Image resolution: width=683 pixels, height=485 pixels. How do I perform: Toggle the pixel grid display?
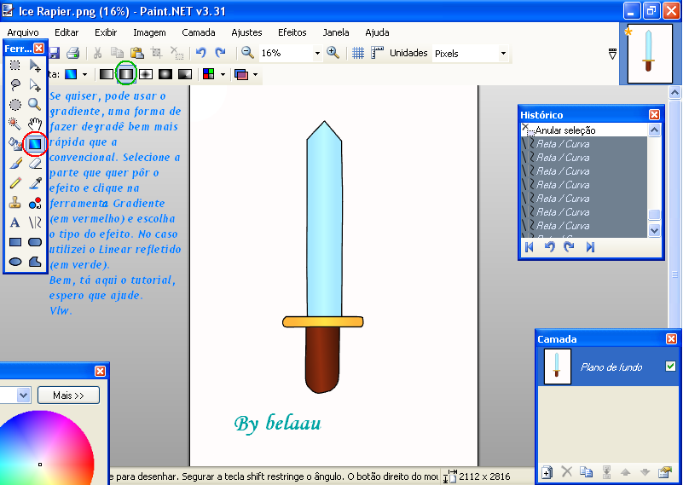(x=358, y=53)
